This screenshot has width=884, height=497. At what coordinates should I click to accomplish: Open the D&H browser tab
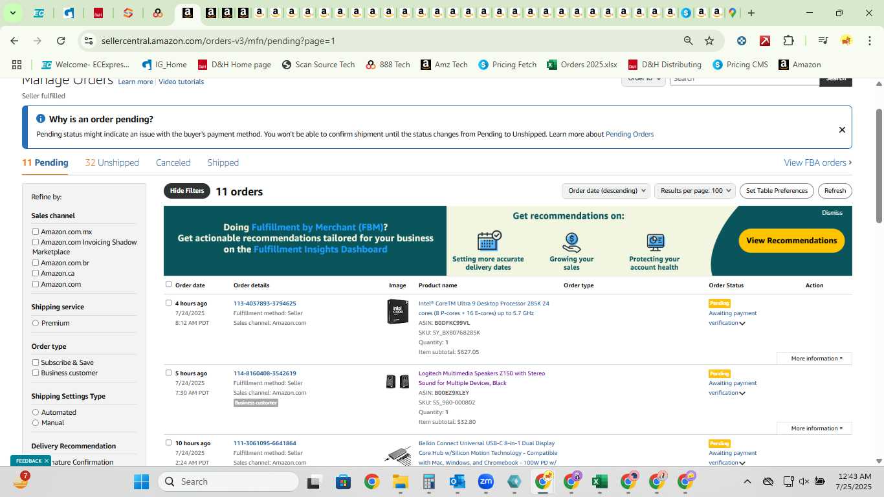[98, 13]
